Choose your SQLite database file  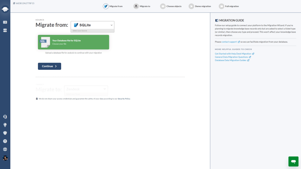coord(73,42)
